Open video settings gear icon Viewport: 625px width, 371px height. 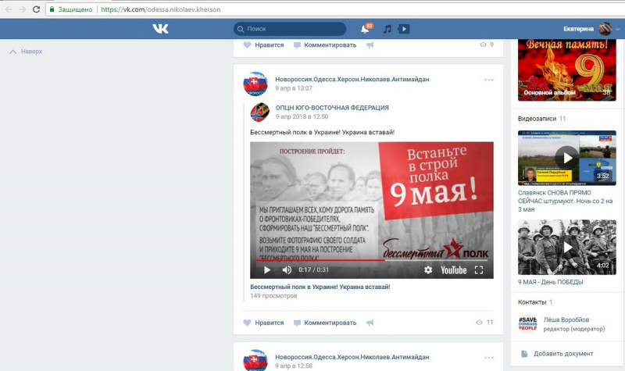[427, 270]
